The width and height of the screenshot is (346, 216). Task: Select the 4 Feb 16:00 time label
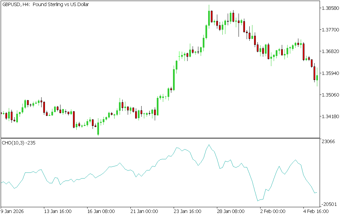coord(316,211)
